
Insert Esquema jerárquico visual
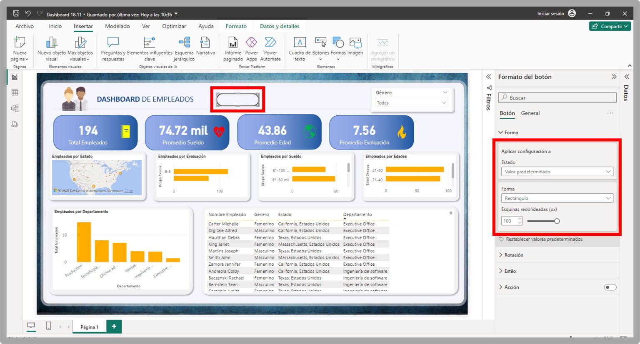point(184,49)
